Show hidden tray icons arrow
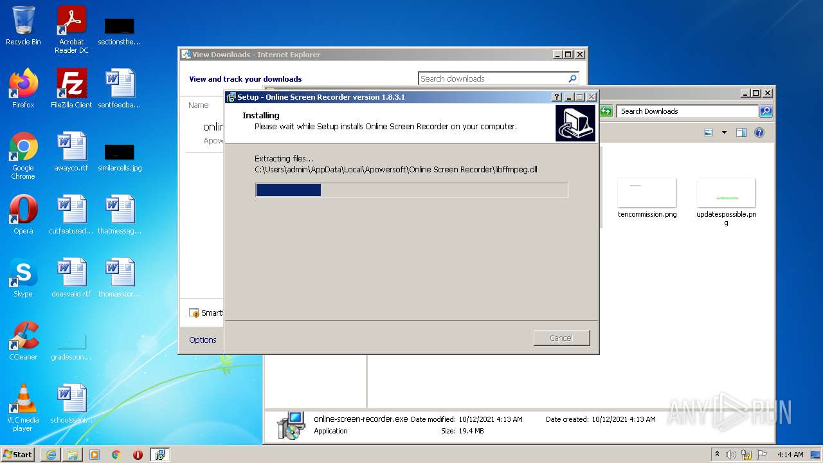 [717, 454]
